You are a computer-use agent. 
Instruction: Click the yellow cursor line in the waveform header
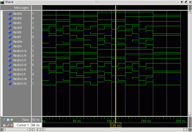click(116, 8)
